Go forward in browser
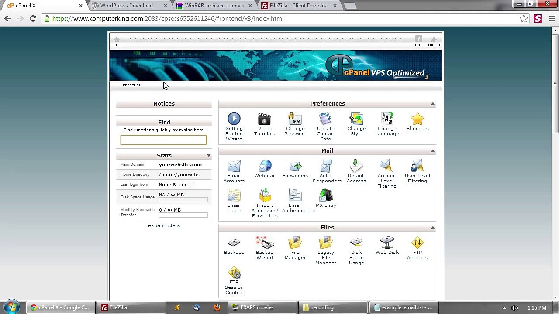This screenshot has width=559, height=314. pos(20,19)
